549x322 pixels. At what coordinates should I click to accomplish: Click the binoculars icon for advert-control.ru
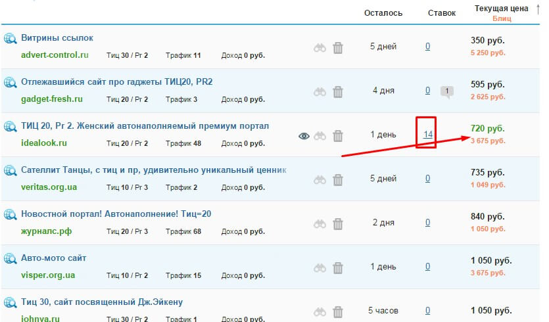[x=320, y=47]
